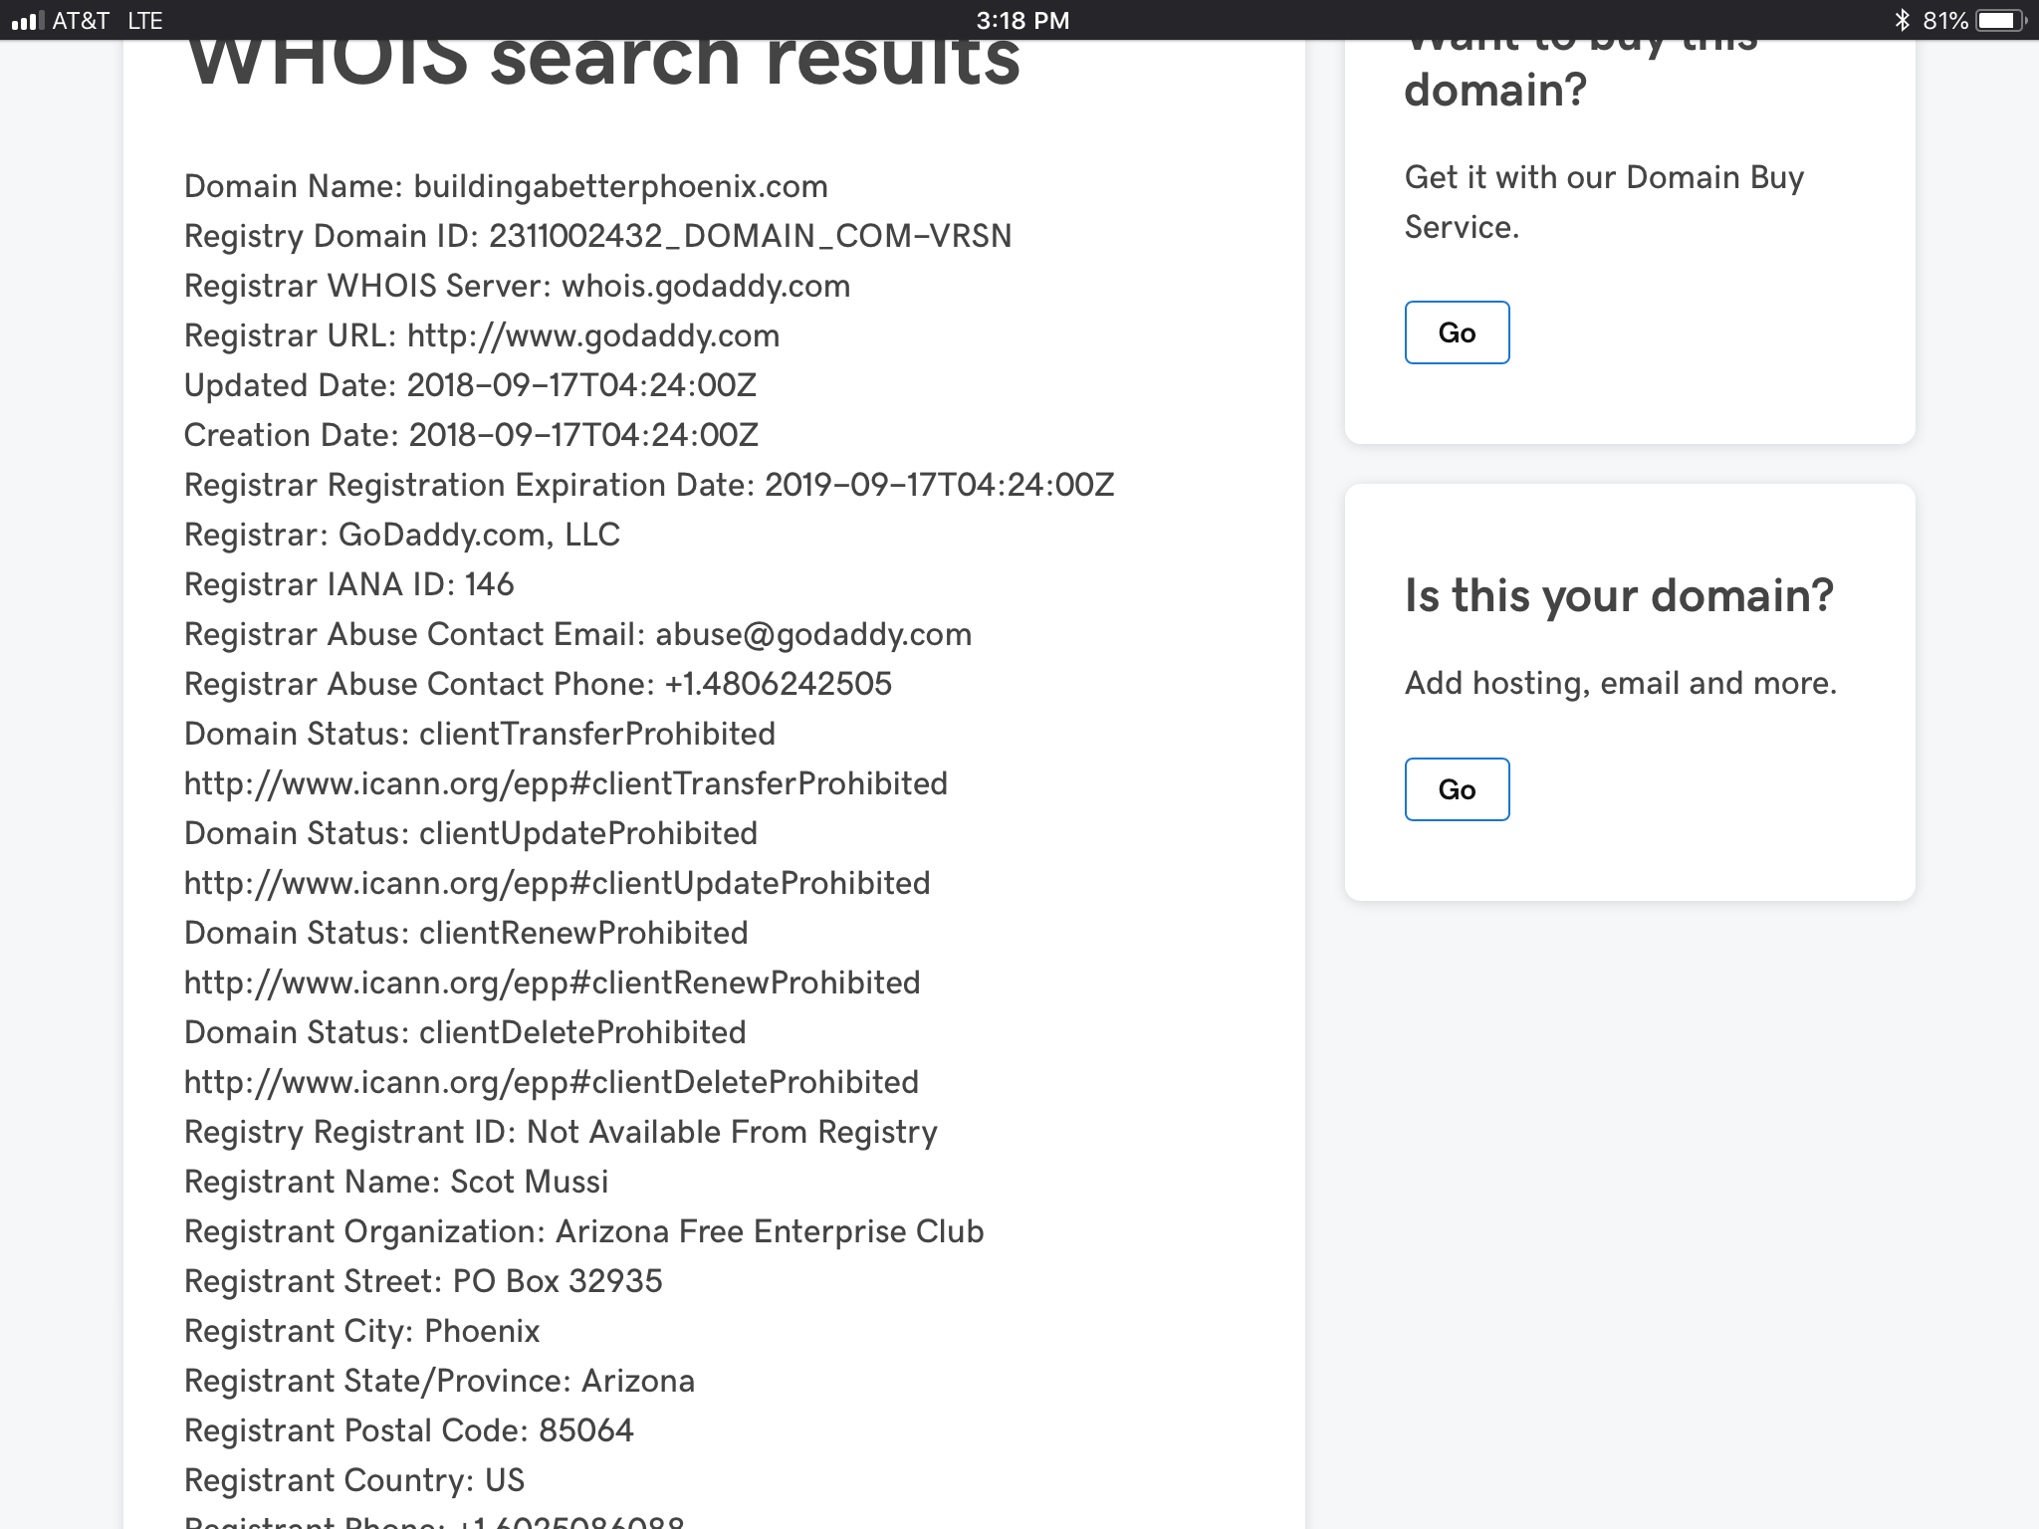Click 'Is this your domain?' heading
Viewport: 2039px width, 1529px height.
[x=1618, y=596]
